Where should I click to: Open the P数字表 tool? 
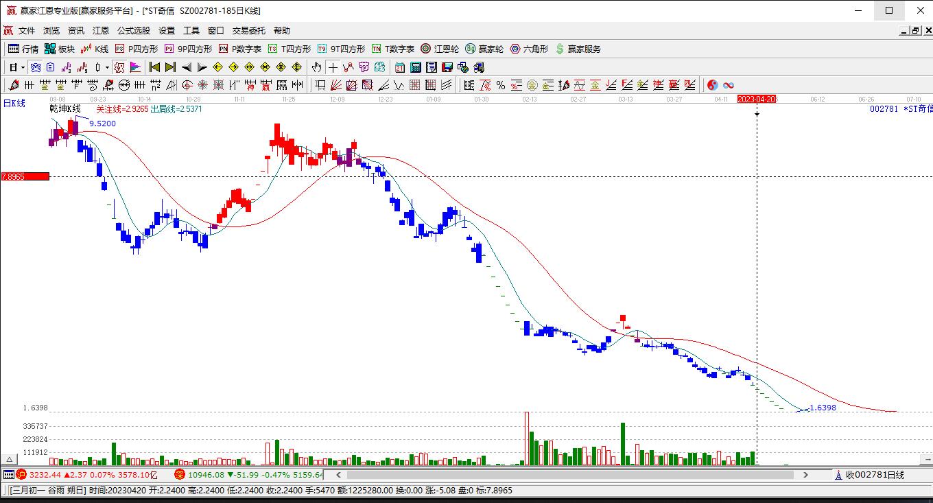(x=240, y=49)
